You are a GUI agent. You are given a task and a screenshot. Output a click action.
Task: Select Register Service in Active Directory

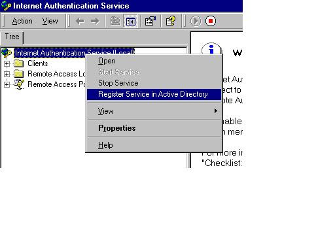[x=154, y=94]
